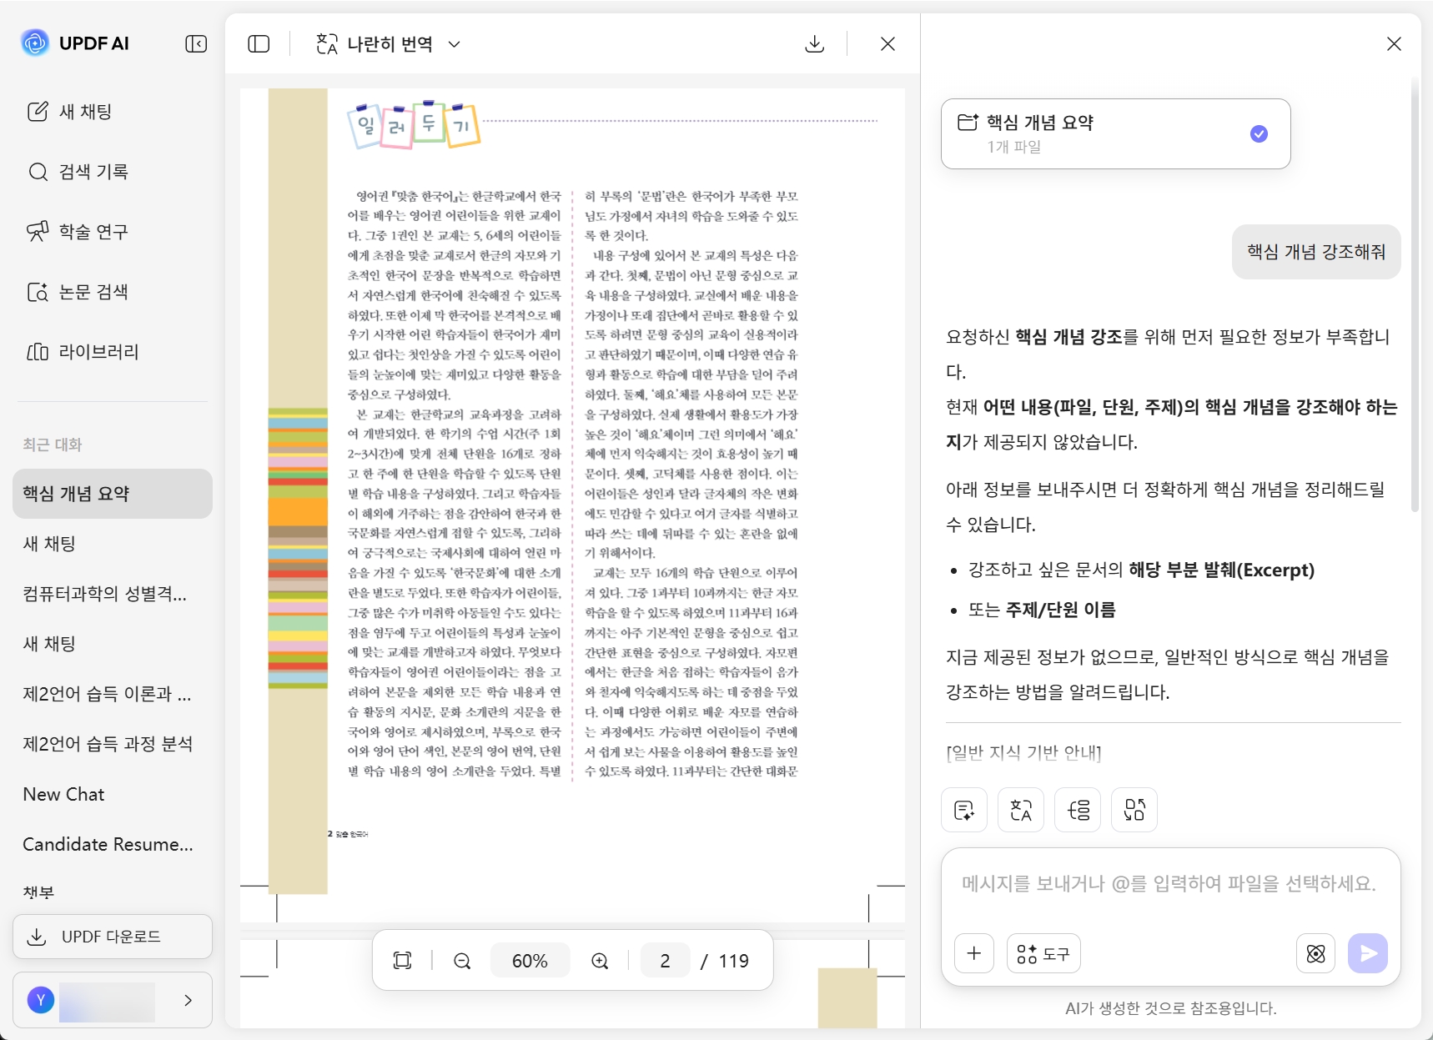
Task: Zoom in on the document
Action: click(600, 961)
